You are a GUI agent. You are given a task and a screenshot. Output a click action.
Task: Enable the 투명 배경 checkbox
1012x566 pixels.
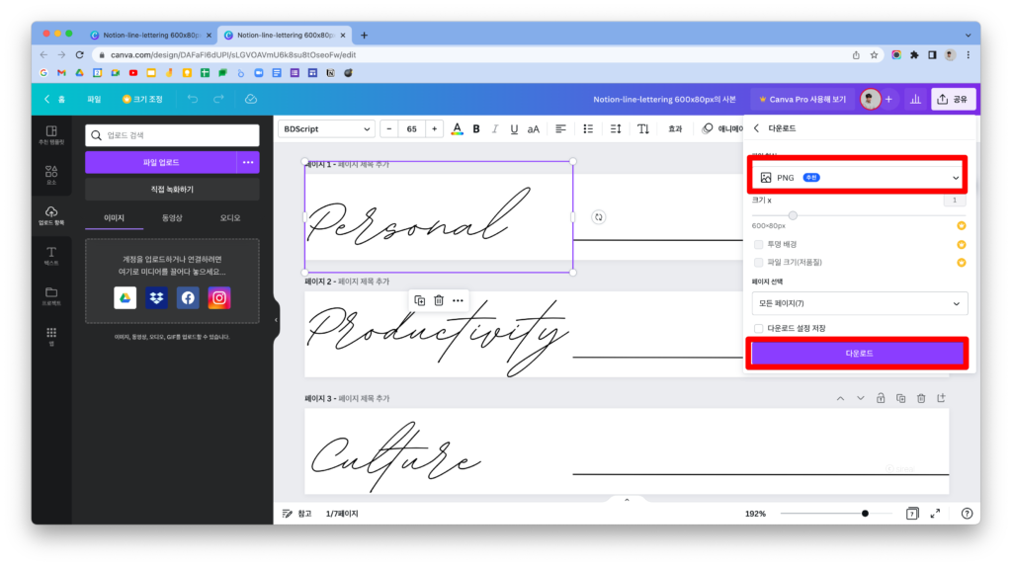pos(758,244)
